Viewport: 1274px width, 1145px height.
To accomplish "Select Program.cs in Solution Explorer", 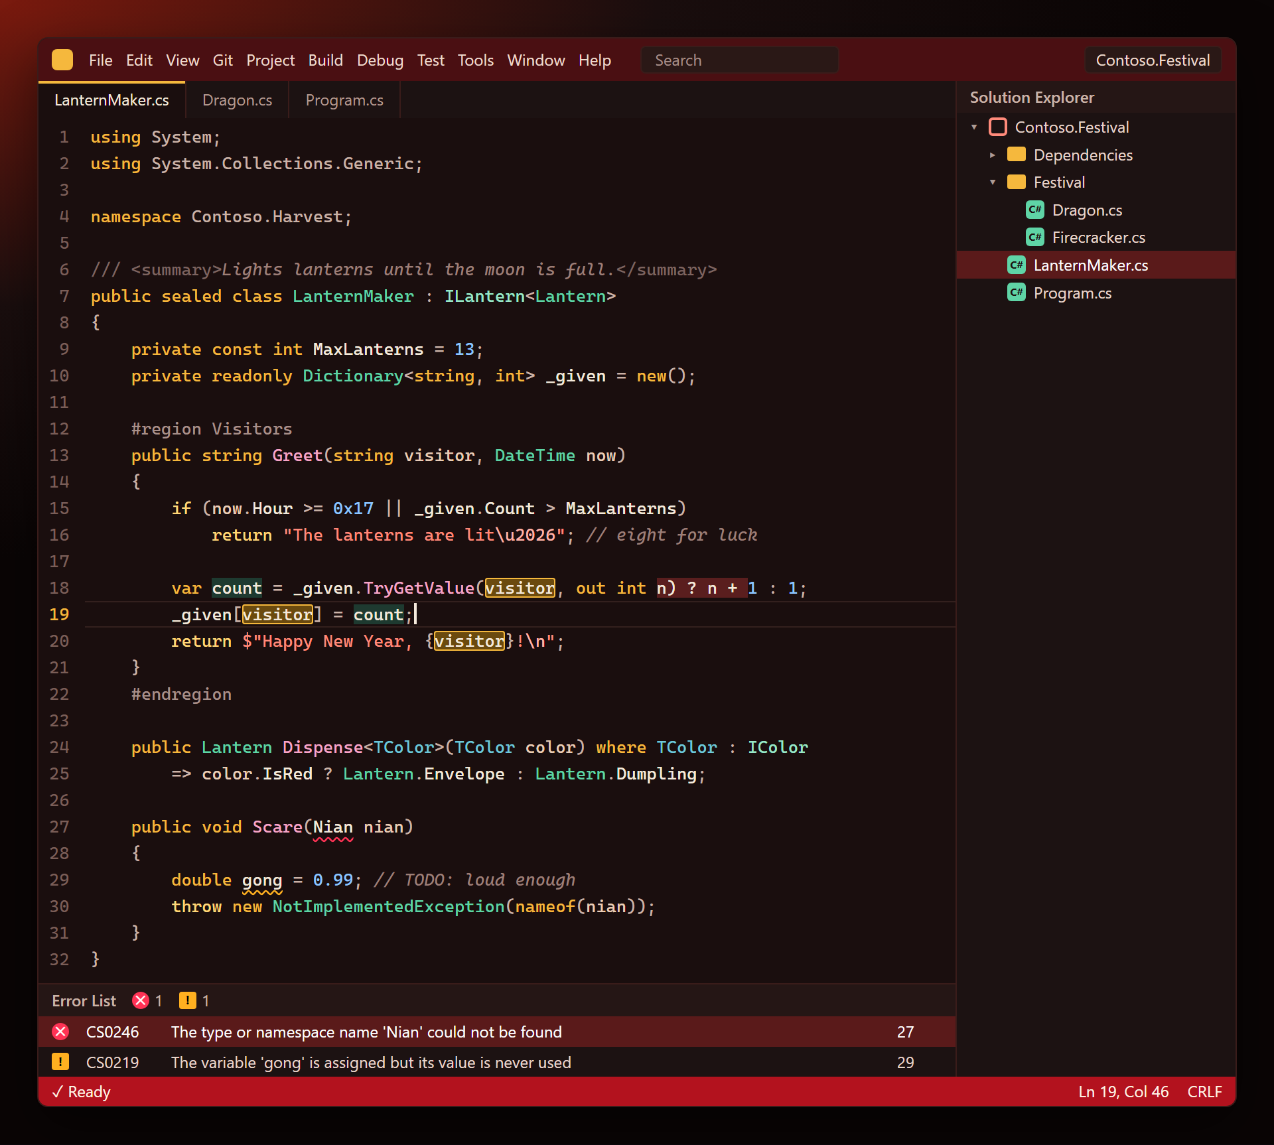I will coord(1096,293).
